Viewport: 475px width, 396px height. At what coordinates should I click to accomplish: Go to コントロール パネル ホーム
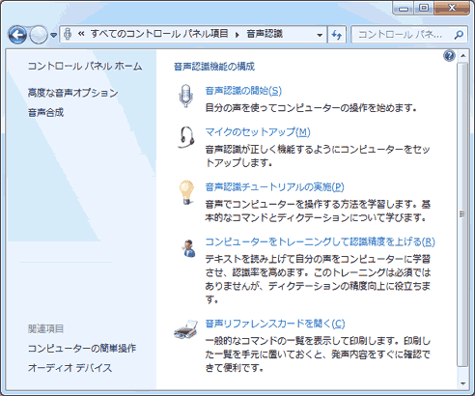[x=85, y=66]
